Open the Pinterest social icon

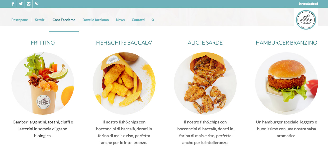point(37,4)
